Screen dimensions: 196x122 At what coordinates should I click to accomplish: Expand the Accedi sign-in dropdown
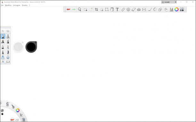(x=176, y=2)
